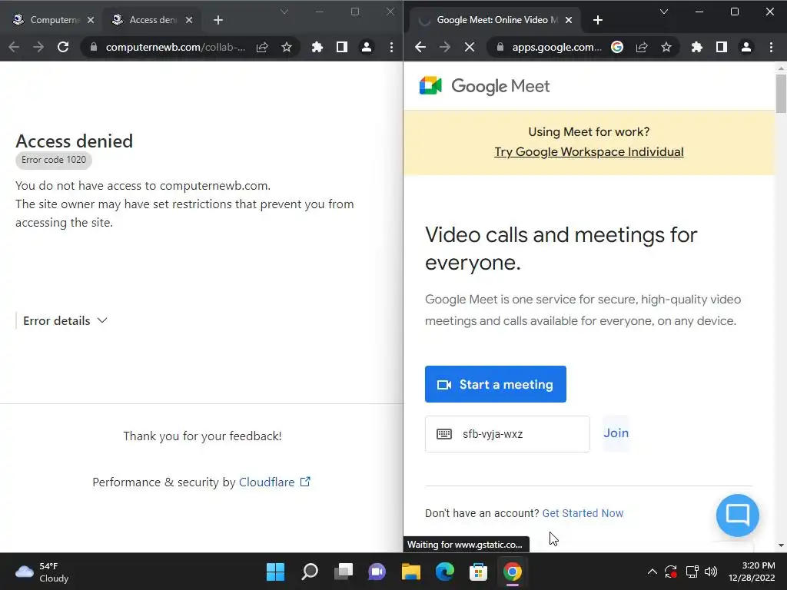Image resolution: width=787 pixels, height=590 pixels.
Task: View site info lock for computernewb.com
Action: [x=93, y=47]
